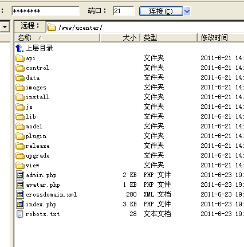This screenshot has width=244, height=247.
Task: Click the 2 KB size of admin.php
Action: tap(129, 175)
